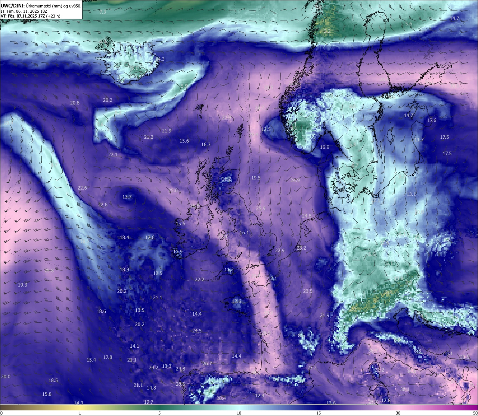
Task: Click the 16.3 value on the map
Action: point(206,145)
